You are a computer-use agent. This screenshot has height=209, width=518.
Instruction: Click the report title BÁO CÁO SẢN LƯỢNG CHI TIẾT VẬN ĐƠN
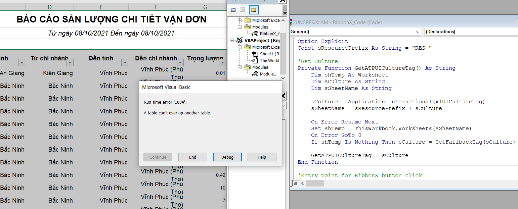pyautogui.click(x=112, y=19)
